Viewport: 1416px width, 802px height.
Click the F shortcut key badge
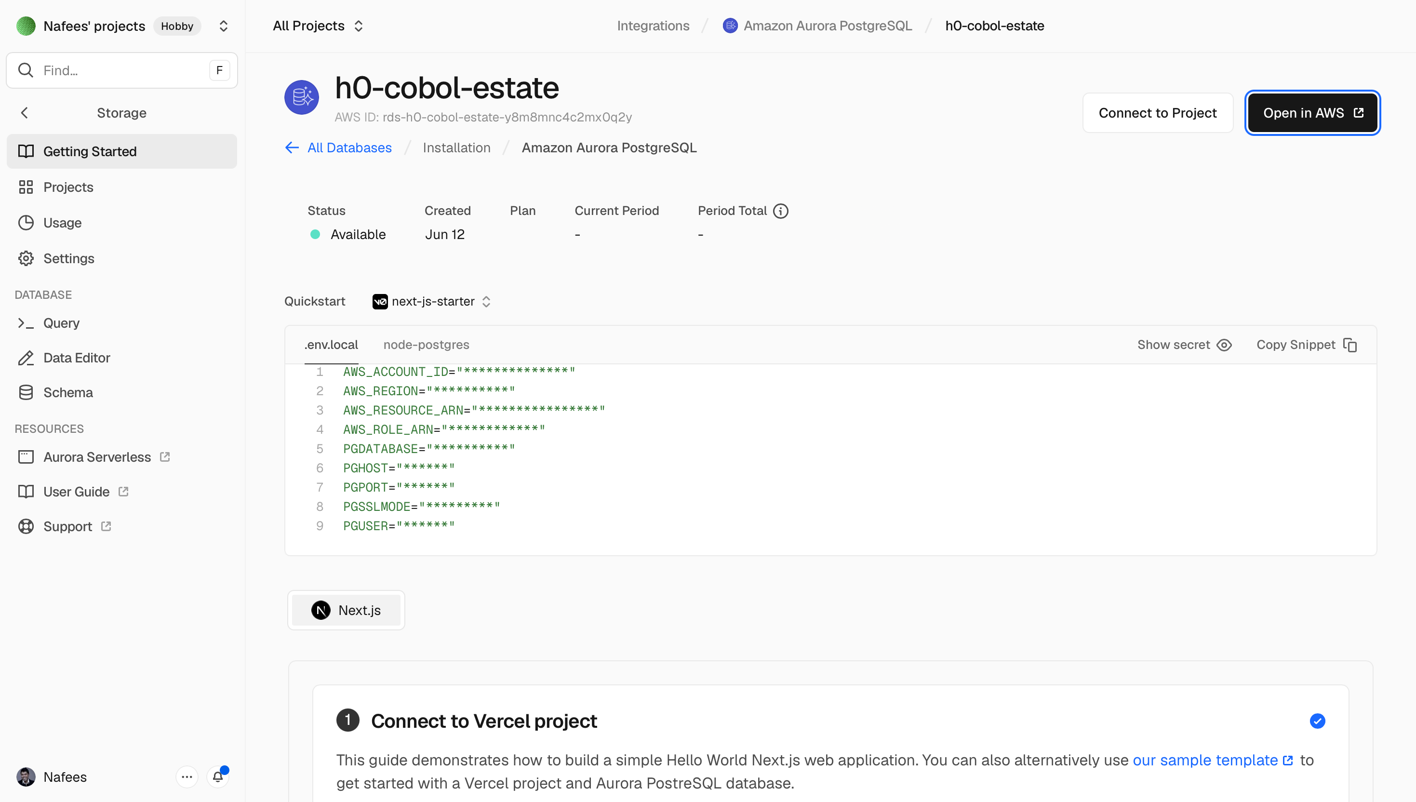pyautogui.click(x=219, y=70)
